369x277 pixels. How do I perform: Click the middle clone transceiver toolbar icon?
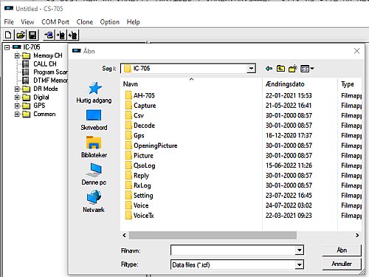(x=61, y=35)
